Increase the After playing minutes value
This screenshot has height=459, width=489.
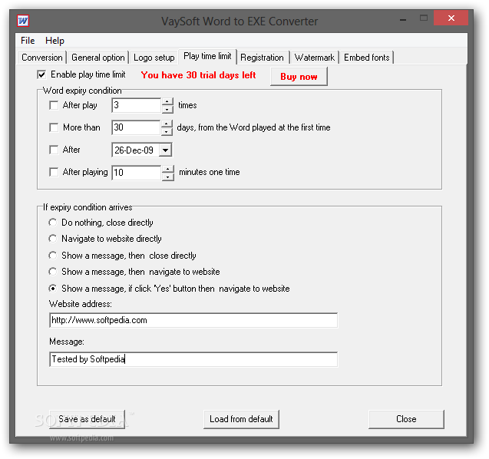[x=168, y=169]
